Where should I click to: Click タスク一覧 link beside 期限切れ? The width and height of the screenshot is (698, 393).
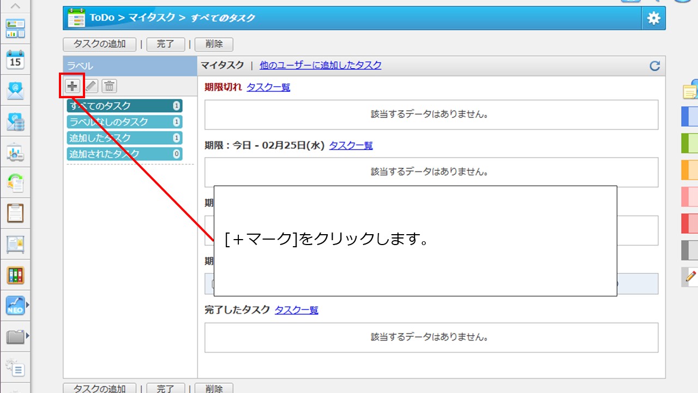coord(268,87)
